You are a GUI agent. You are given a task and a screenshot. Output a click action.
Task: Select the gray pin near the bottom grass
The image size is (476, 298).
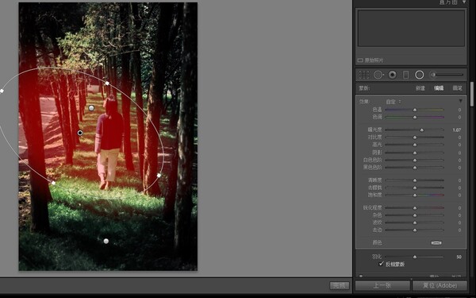click(x=106, y=241)
